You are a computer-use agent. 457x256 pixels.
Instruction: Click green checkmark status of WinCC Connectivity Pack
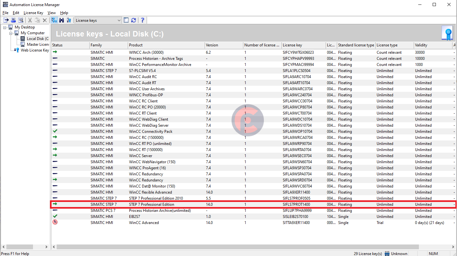tap(55, 131)
